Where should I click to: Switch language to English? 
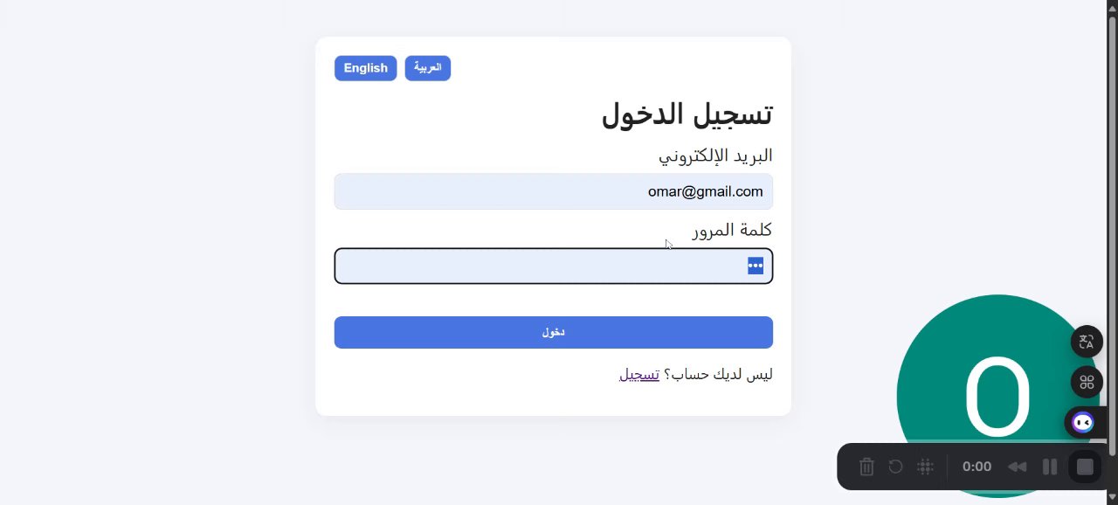pyautogui.click(x=365, y=68)
